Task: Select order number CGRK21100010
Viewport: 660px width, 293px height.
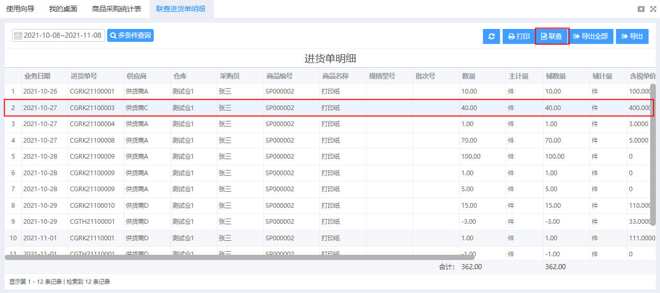Action: pyautogui.click(x=92, y=206)
